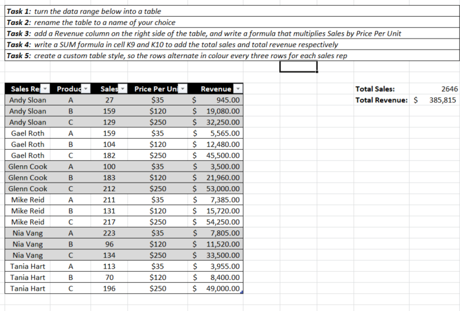460x311 pixels.
Task: Click sales value 183
Action: point(109,177)
